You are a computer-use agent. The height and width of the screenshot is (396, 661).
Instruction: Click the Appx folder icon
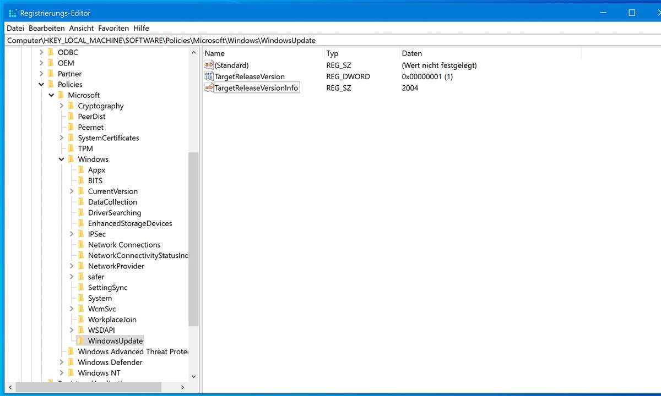(x=81, y=170)
